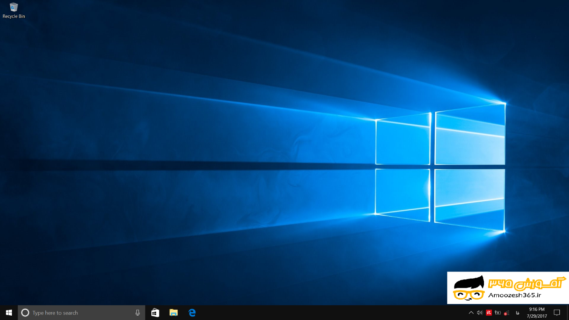The image size is (569, 320).
Task: Activate the microphone voice search icon
Action: point(137,313)
